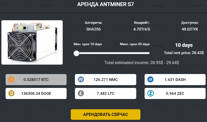Pick the 0.964 ZEC payout option
Image resolution: width=207 pixels, height=122 pixels.
tap(175, 93)
